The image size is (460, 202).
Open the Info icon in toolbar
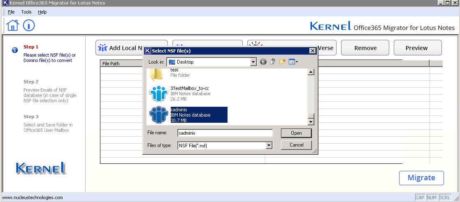[x=29, y=25]
